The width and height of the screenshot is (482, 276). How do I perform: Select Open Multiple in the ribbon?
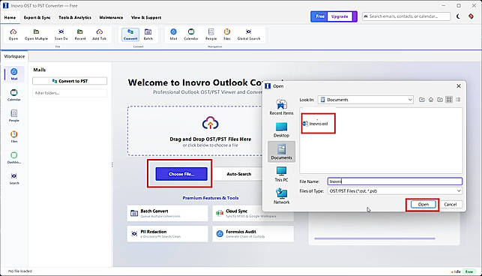coord(36,34)
